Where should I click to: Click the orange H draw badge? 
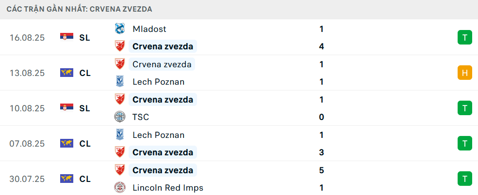(464, 73)
